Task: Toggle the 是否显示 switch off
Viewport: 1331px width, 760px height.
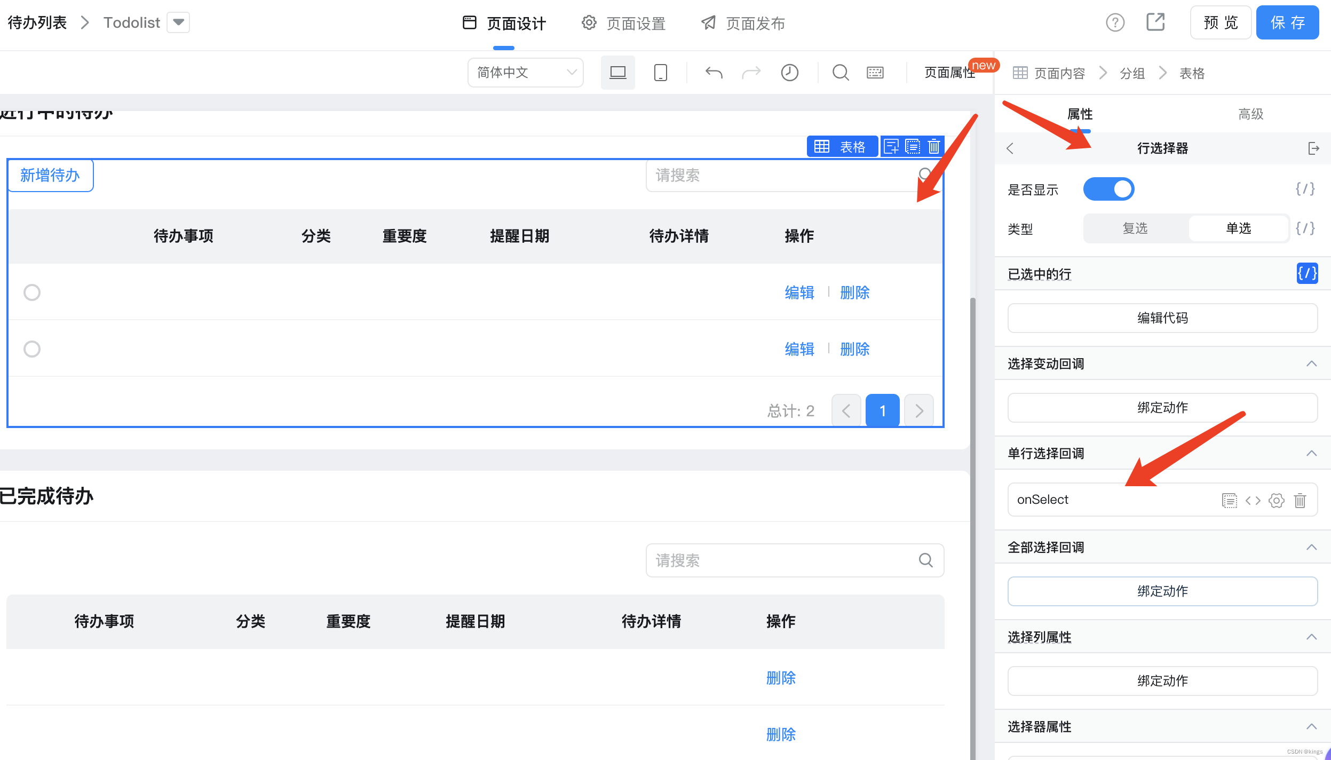Action: 1108,189
